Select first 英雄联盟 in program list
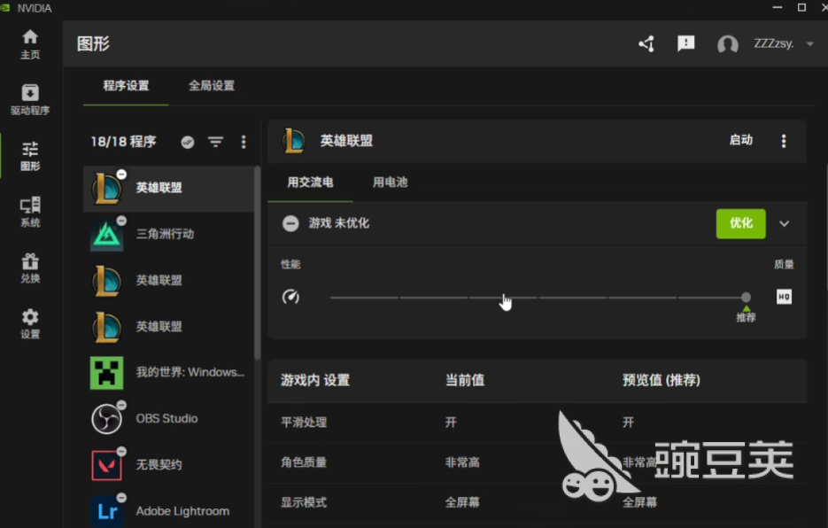 click(x=168, y=188)
